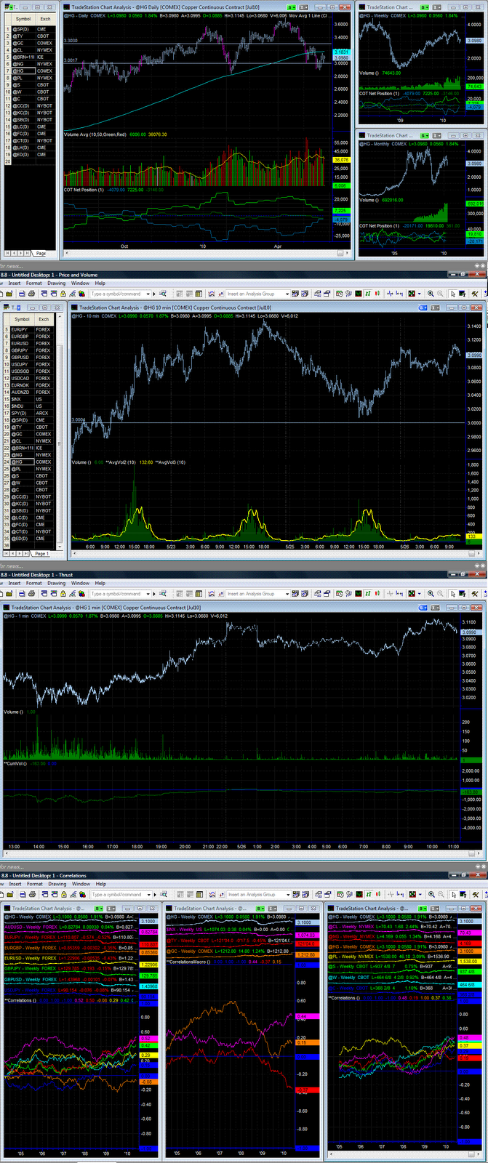Click the save icon in the Thrust window toolbar
This screenshot has width=488, height=1163.
pyautogui.click(x=22, y=594)
